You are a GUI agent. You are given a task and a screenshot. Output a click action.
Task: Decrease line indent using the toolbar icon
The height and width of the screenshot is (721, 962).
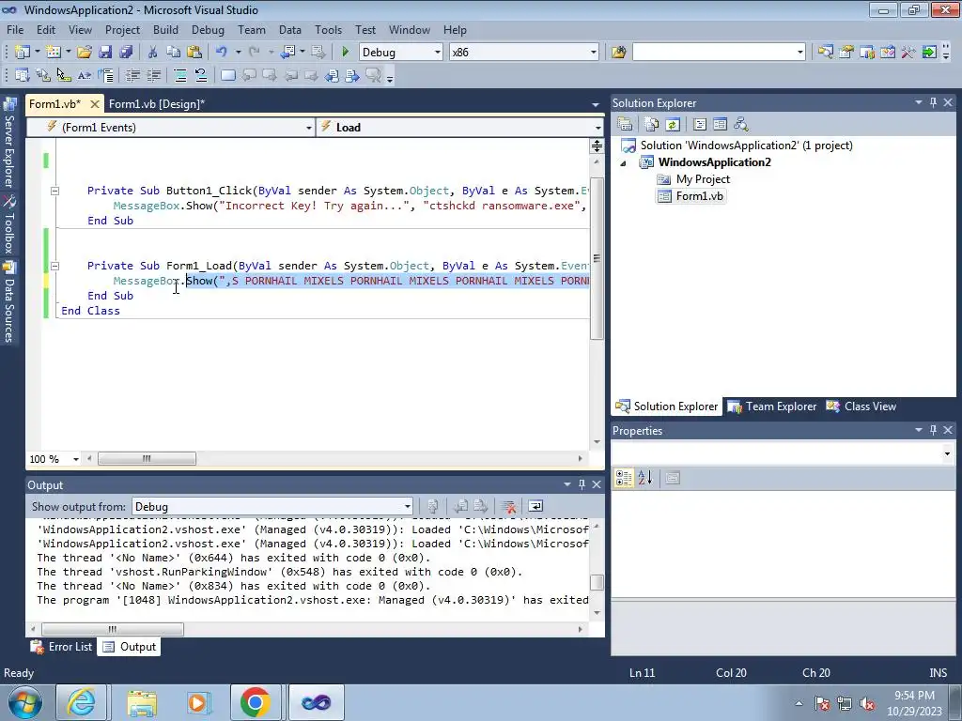[132, 75]
